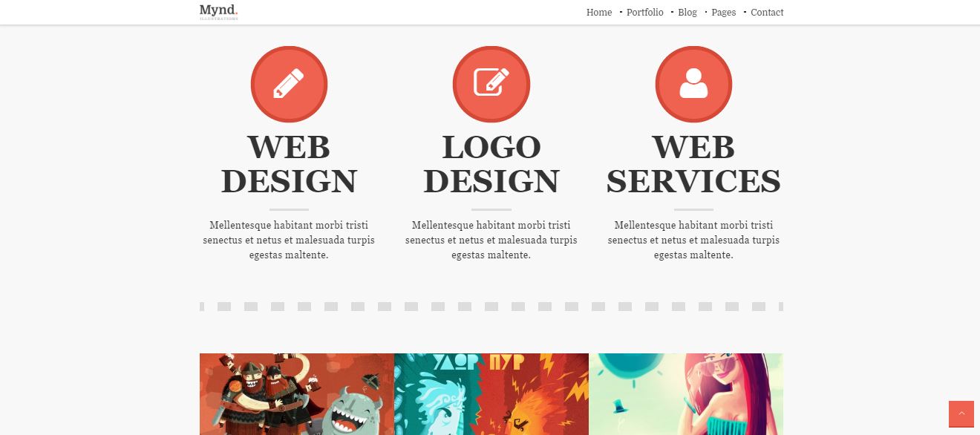Open the Blog menu
Image resolution: width=980 pixels, height=435 pixels.
[x=687, y=13]
